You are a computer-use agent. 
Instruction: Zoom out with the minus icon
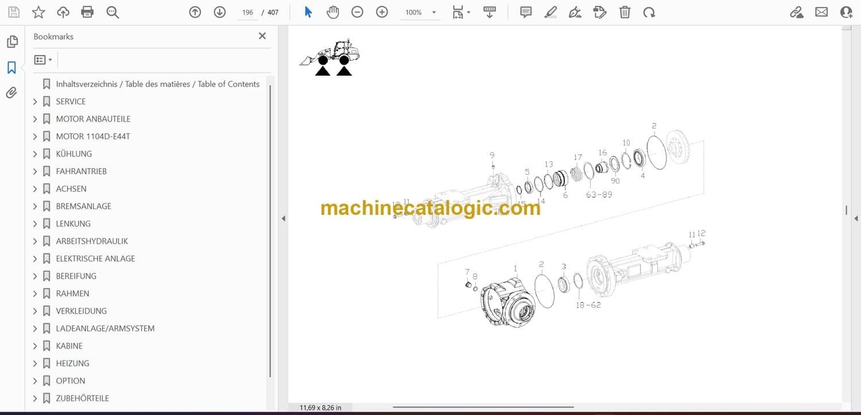pos(358,12)
